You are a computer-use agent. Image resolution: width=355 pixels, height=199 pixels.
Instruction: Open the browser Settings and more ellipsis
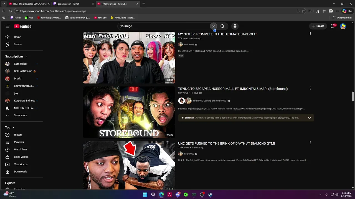tap(337, 11)
